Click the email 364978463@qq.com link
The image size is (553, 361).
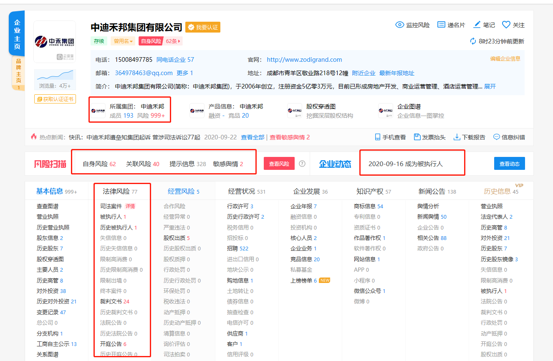pyautogui.click(x=144, y=73)
